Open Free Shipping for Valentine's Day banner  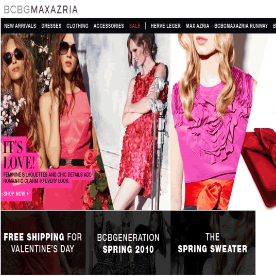click(x=43, y=243)
